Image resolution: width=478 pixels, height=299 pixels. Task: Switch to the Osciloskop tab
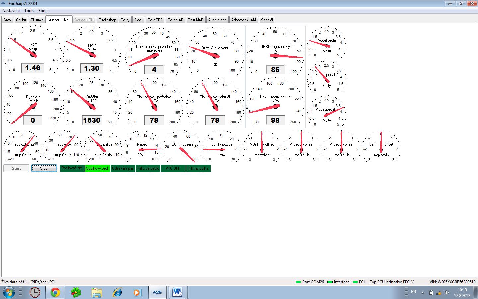coord(107,20)
